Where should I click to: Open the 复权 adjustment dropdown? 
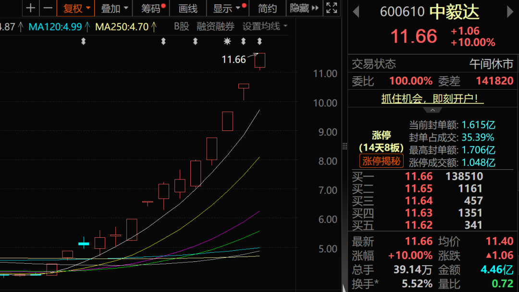tap(76, 8)
